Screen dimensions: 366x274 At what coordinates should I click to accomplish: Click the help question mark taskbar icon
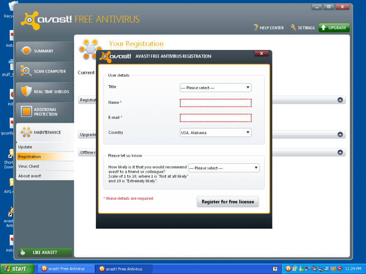point(275,269)
